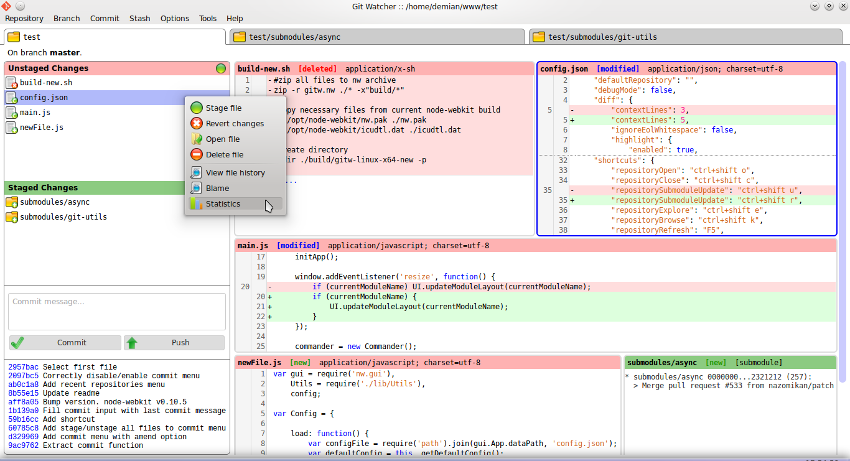Viewport: 850px width, 461px height.
Task: Click the Stage file icon in context menu
Action: click(x=197, y=108)
